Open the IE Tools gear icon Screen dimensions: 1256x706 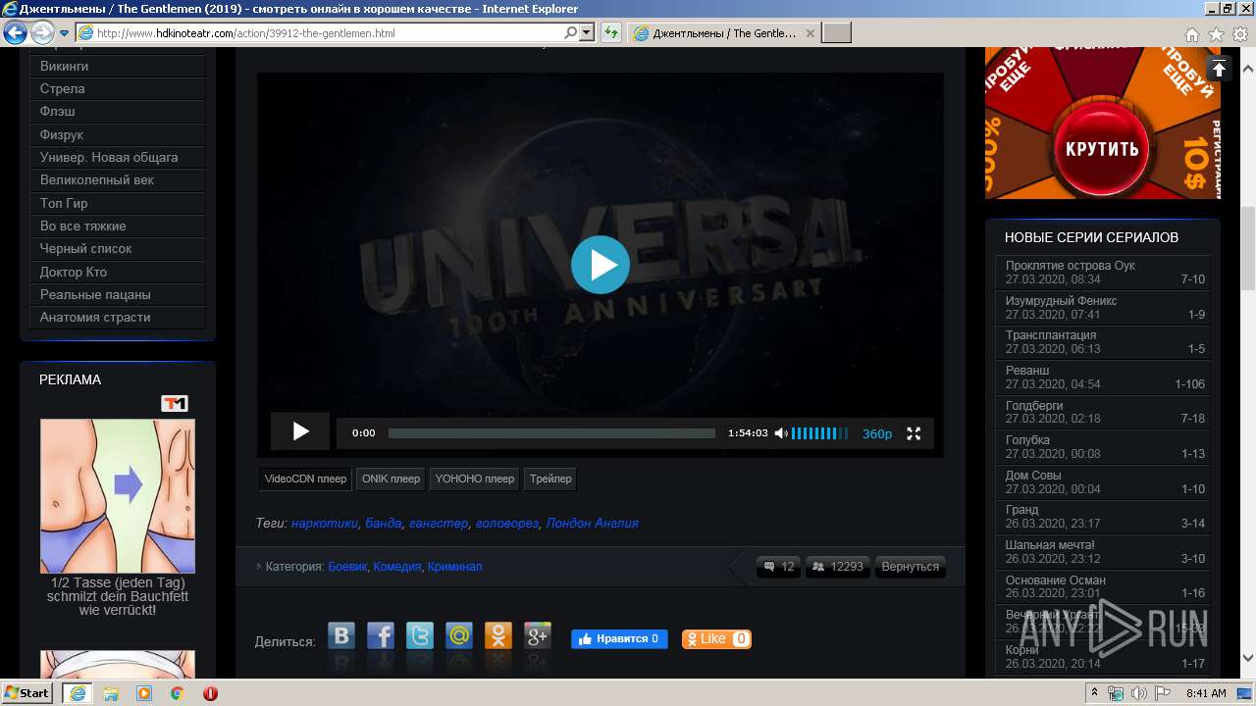click(x=1238, y=34)
